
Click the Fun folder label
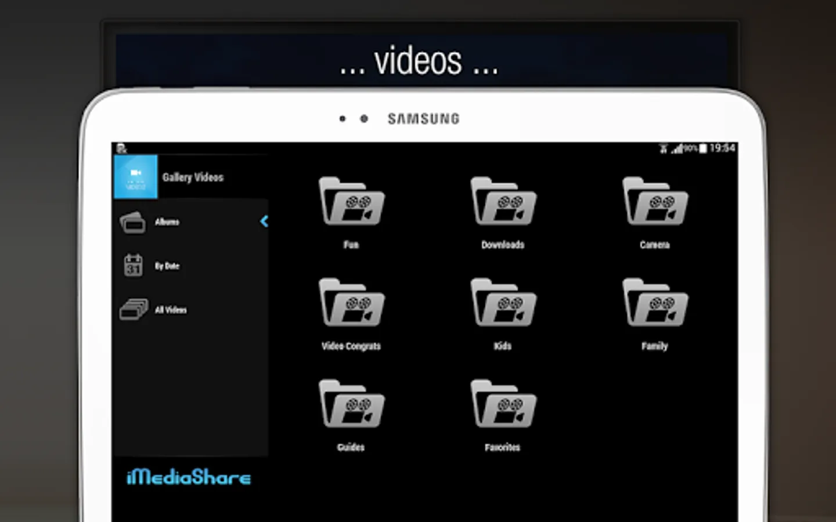click(x=351, y=245)
